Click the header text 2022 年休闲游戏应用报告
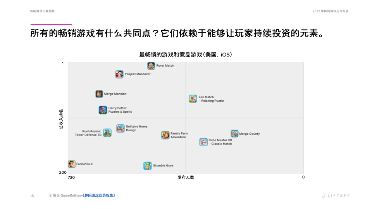 click(331, 11)
